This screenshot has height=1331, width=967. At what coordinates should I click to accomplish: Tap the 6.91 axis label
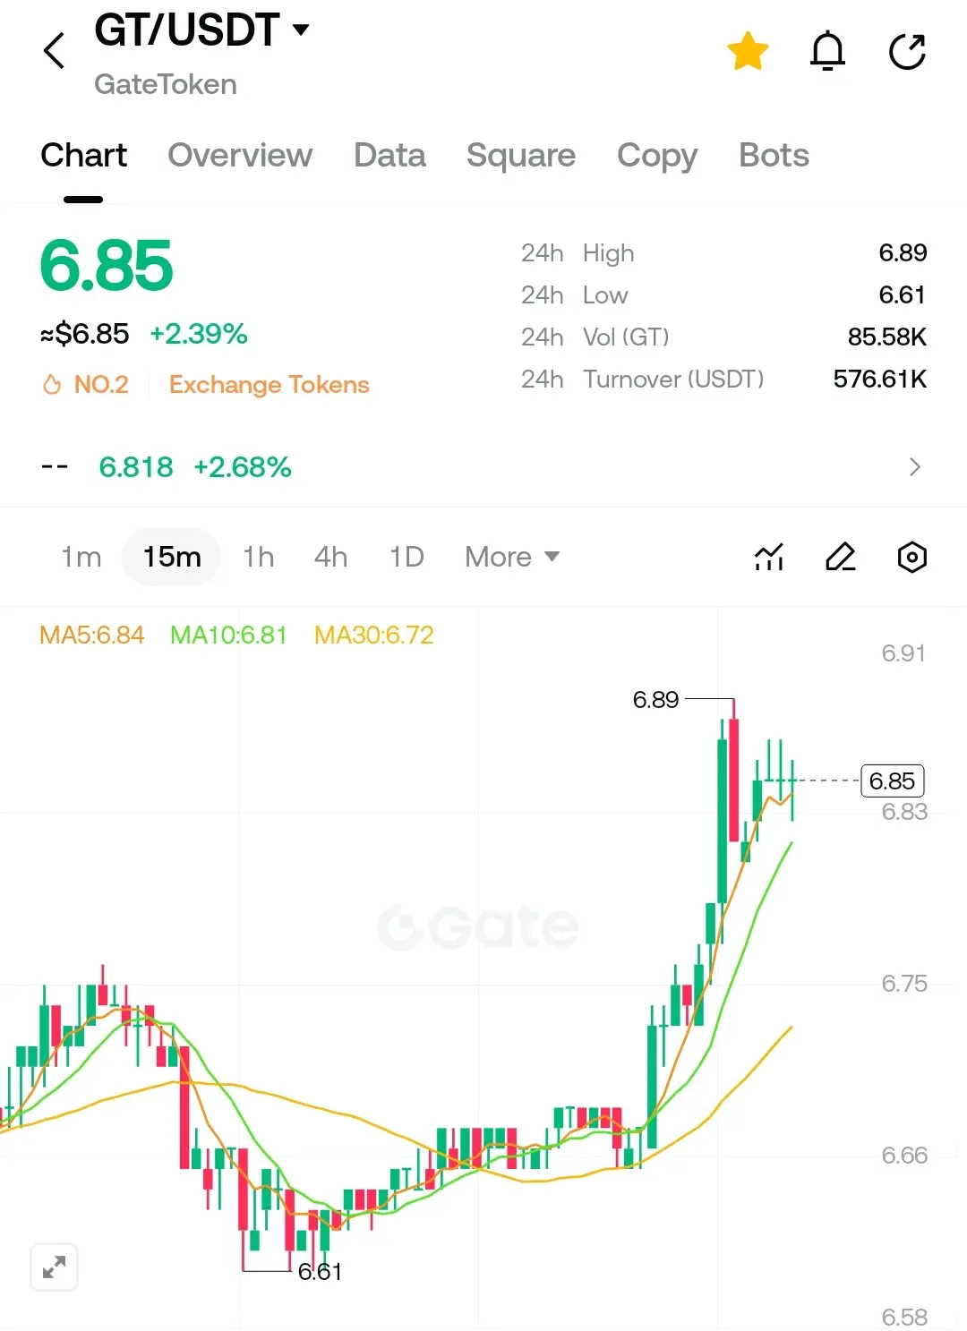tap(903, 653)
